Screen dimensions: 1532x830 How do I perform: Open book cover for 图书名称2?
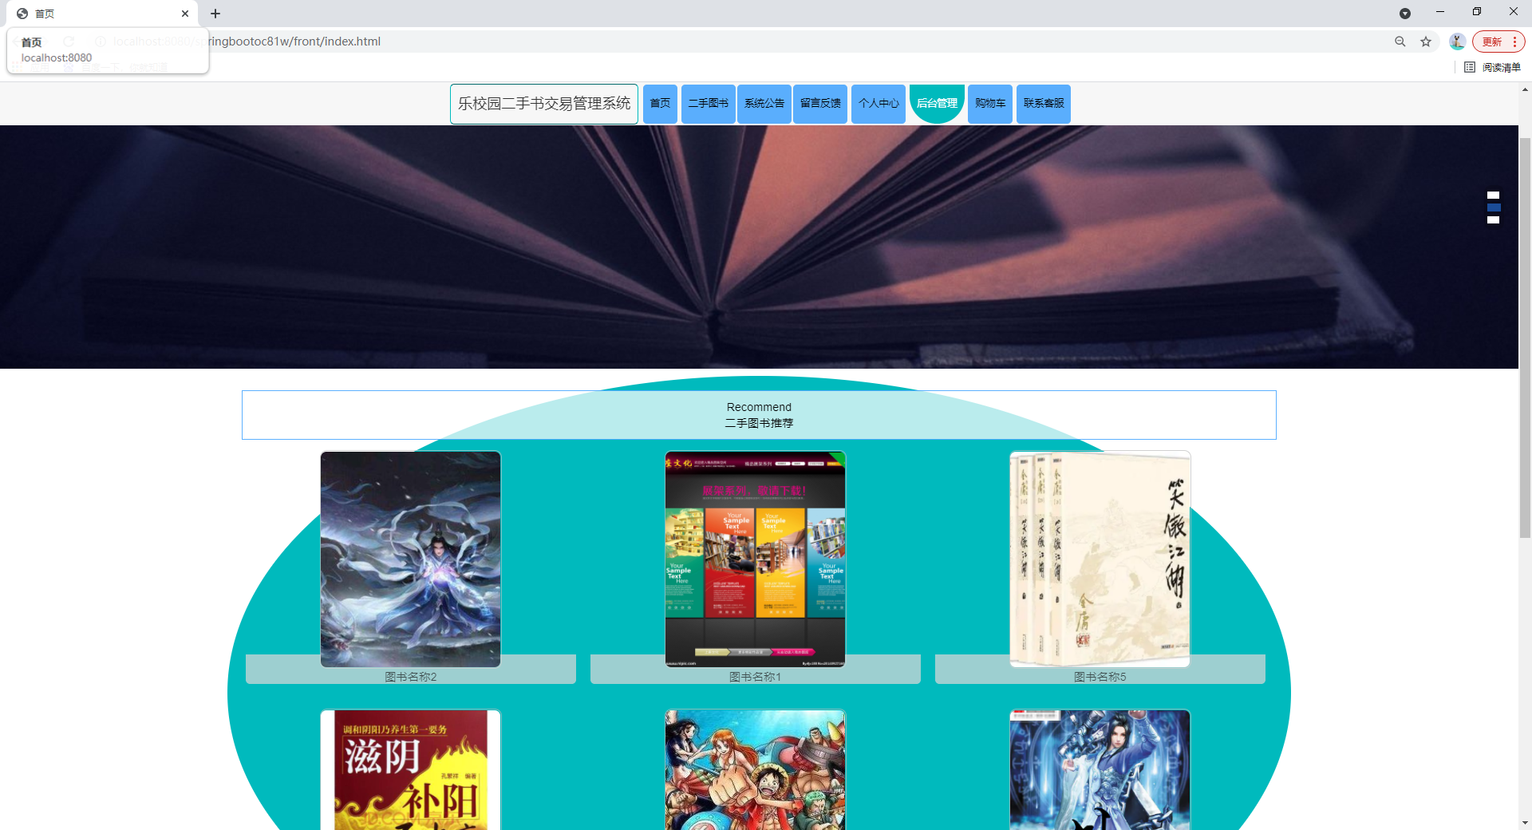point(411,559)
